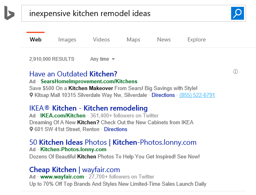Get Directions to the Silverdale Sears location

(163, 95)
